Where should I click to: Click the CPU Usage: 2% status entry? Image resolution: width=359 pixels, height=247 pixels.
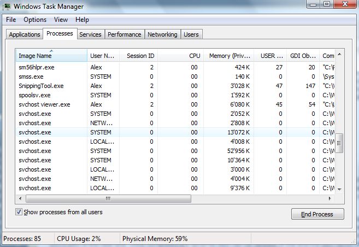click(79, 239)
